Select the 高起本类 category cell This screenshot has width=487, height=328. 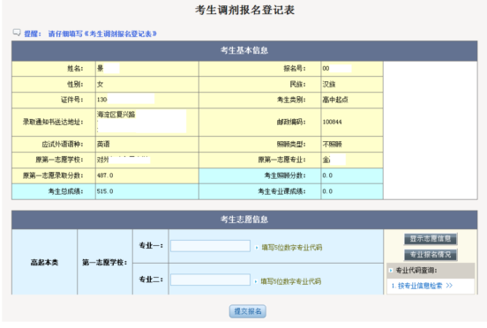point(44,263)
